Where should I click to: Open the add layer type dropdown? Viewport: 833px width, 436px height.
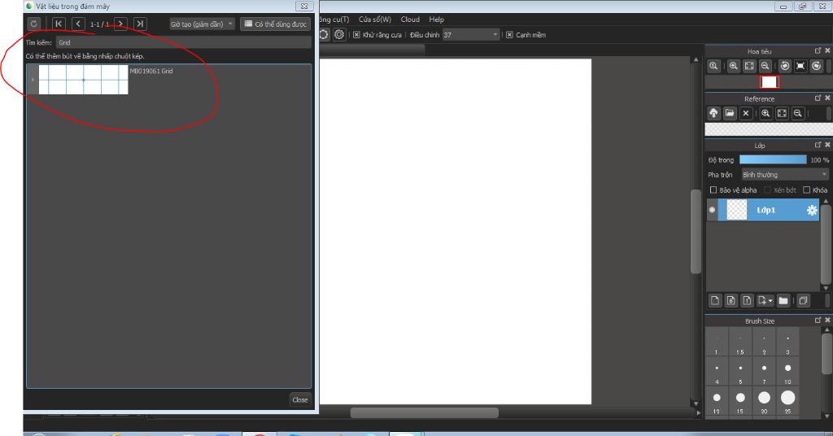[765, 301]
